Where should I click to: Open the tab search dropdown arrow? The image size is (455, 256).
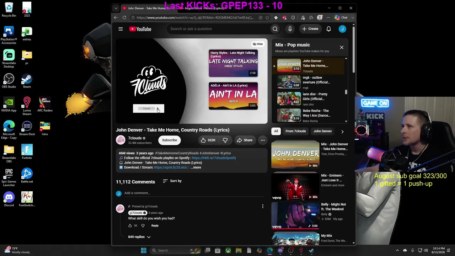coord(116,8)
